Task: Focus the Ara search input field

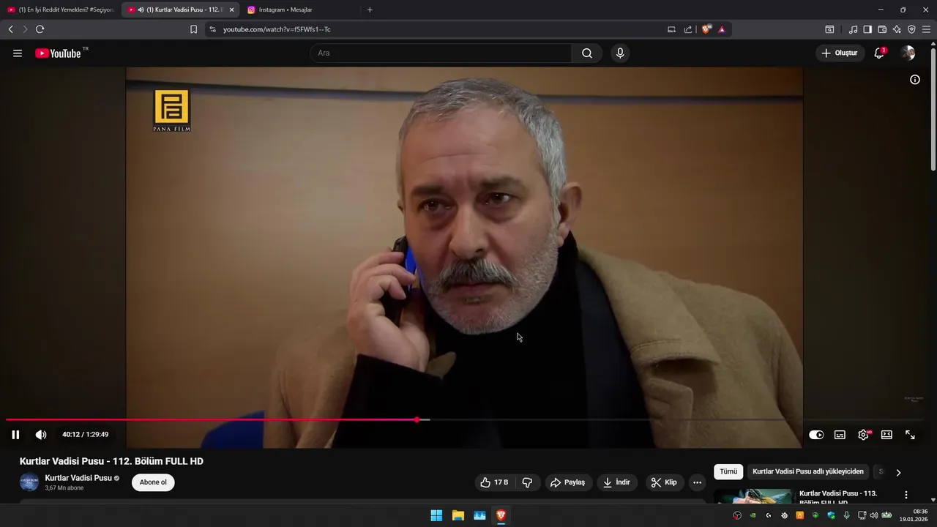Action: pos(441,53)
